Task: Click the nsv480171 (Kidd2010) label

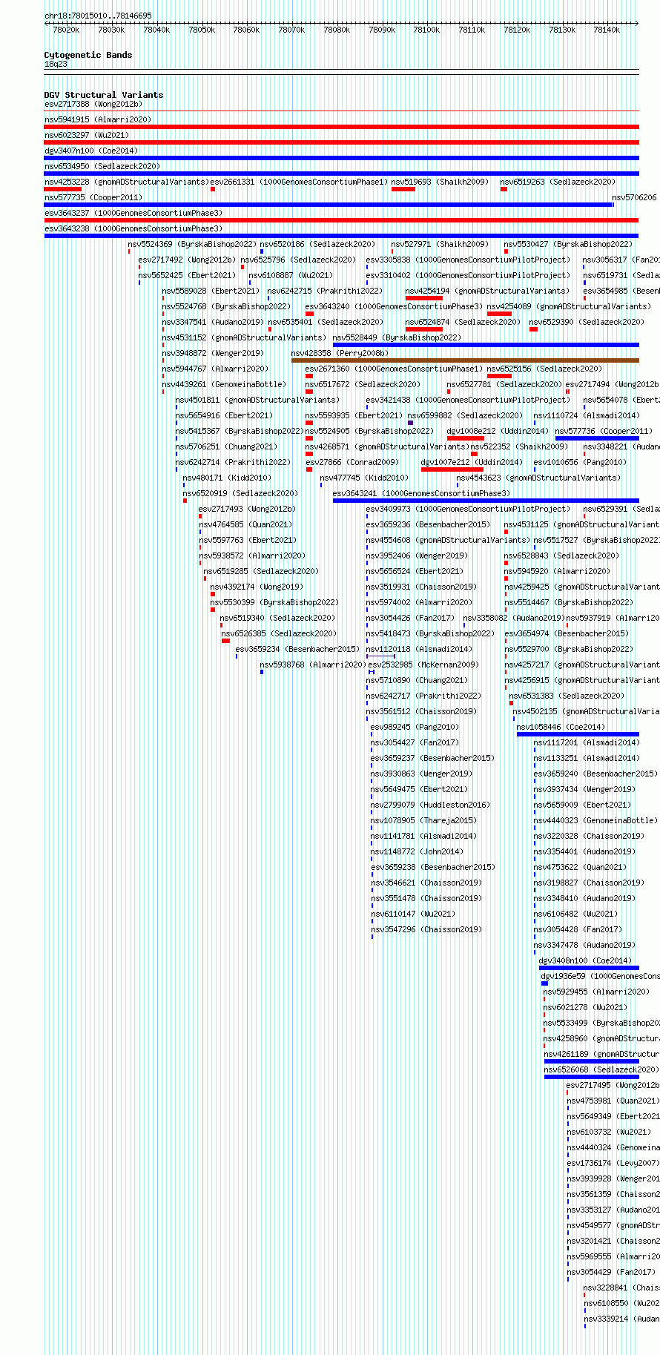Action: tap(227, 478)
